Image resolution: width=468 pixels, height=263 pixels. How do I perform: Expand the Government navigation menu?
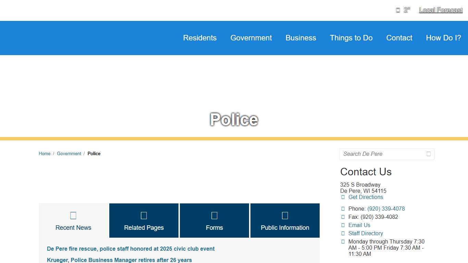tap(251, 38)
